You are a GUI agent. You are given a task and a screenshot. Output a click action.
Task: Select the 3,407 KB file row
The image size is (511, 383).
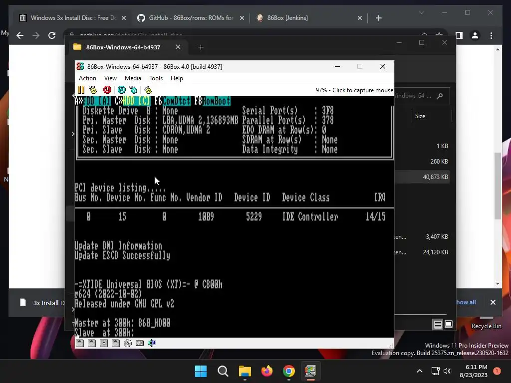click(x=422, y=237)
